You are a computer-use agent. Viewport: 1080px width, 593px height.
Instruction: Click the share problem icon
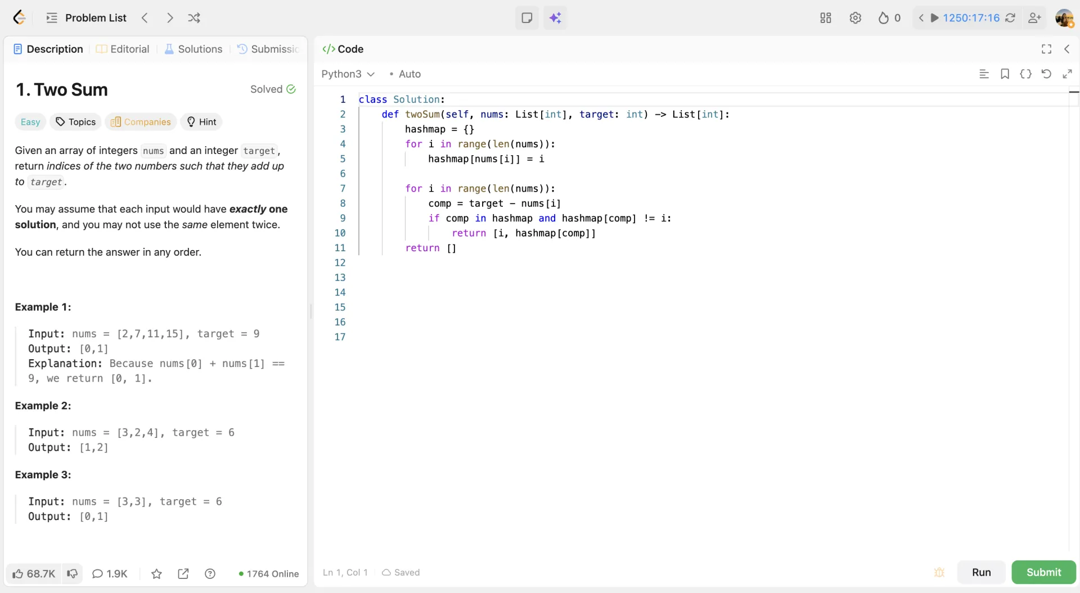pos(183,573)
